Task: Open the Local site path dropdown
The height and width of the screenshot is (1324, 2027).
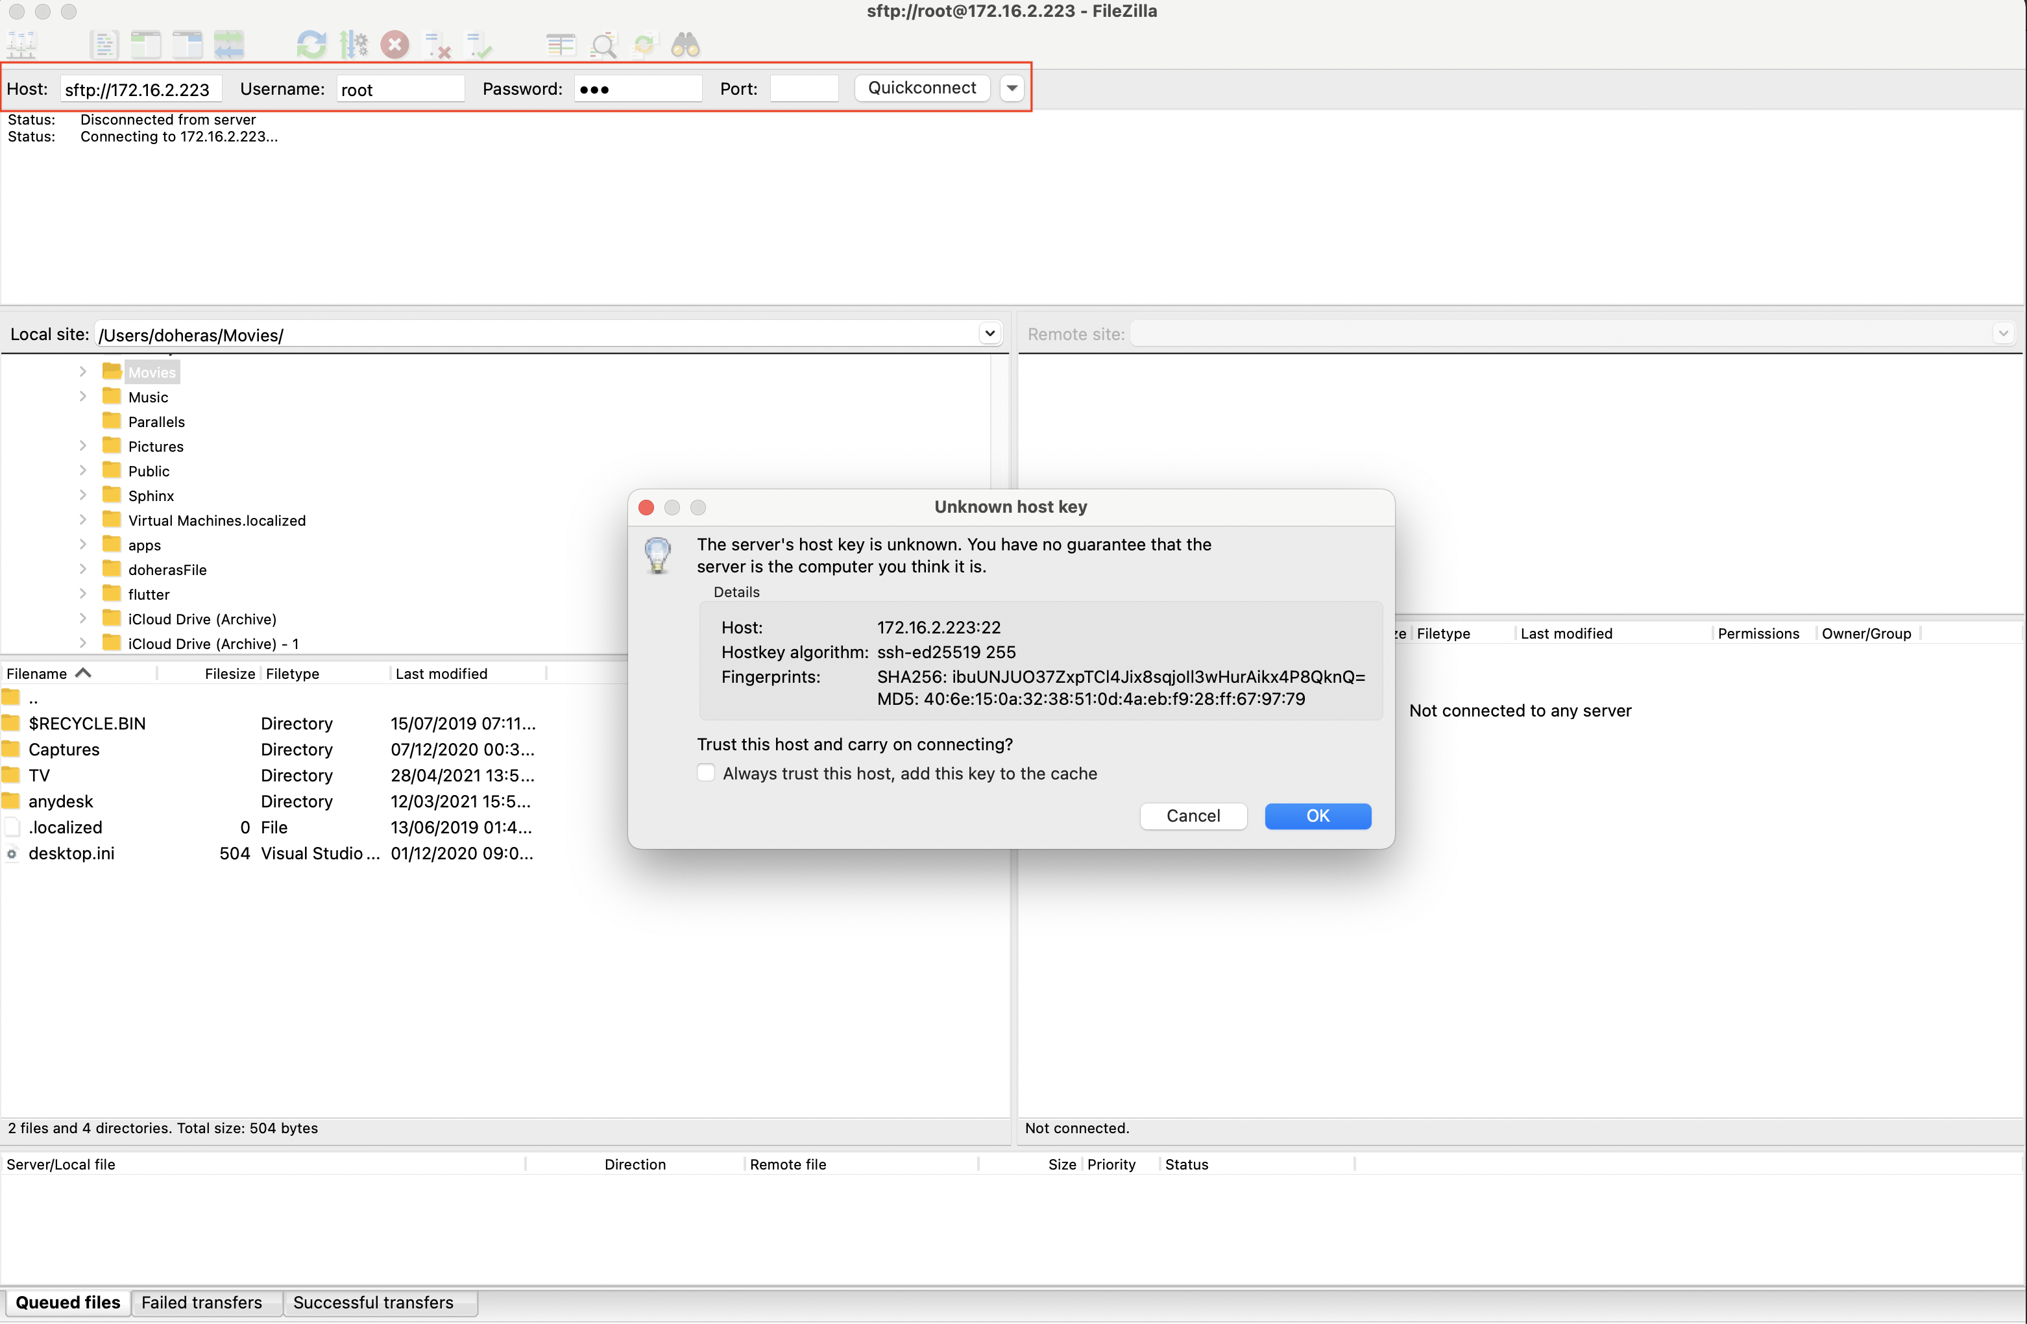Action: click(989, 334)
